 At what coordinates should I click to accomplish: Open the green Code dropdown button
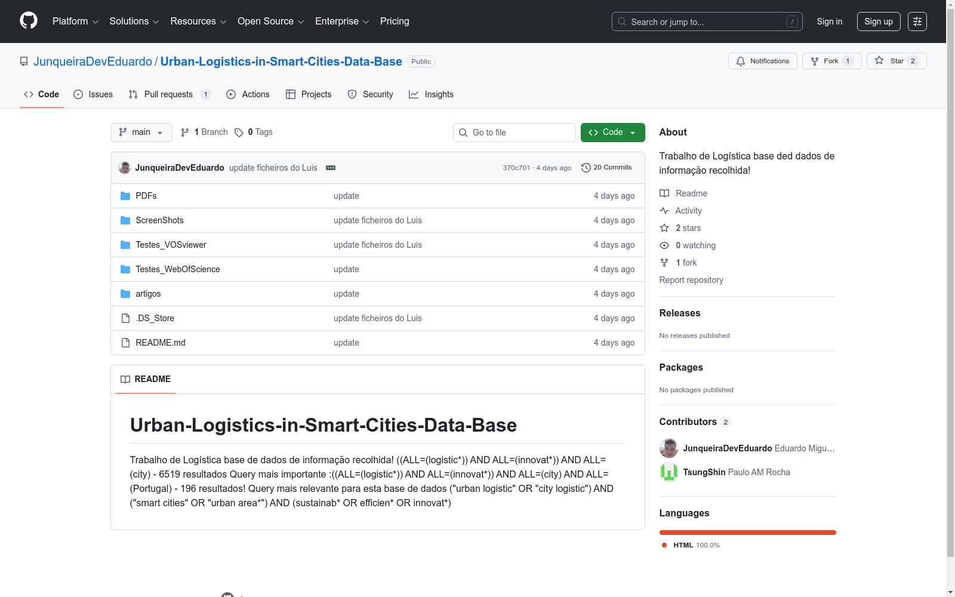(613, 133)
